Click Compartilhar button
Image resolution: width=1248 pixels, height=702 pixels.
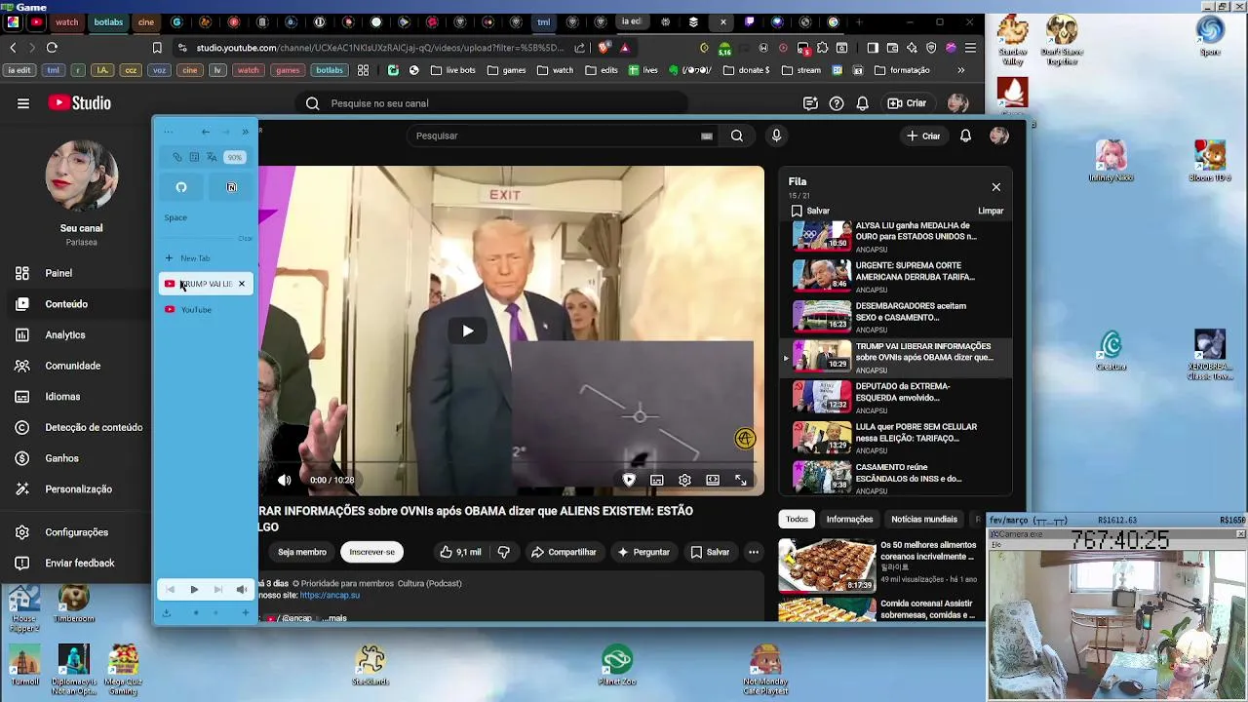tap(564, 552)
